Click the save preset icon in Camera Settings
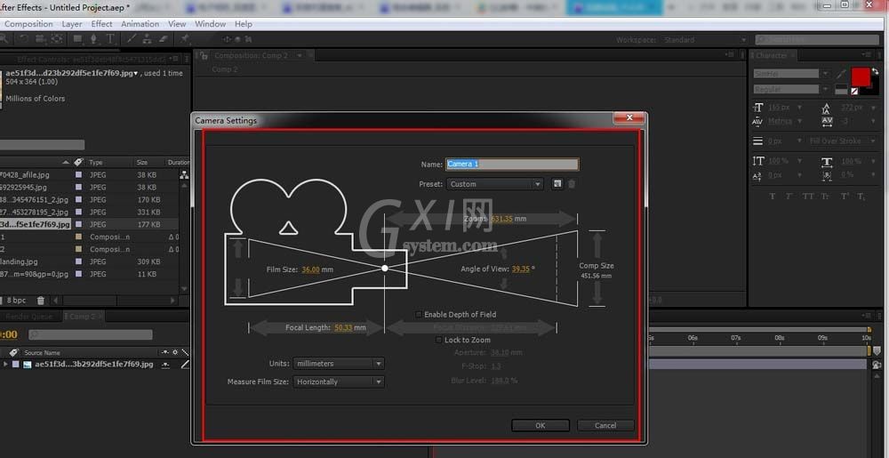The image size is (889, 458). coord(558,184)
